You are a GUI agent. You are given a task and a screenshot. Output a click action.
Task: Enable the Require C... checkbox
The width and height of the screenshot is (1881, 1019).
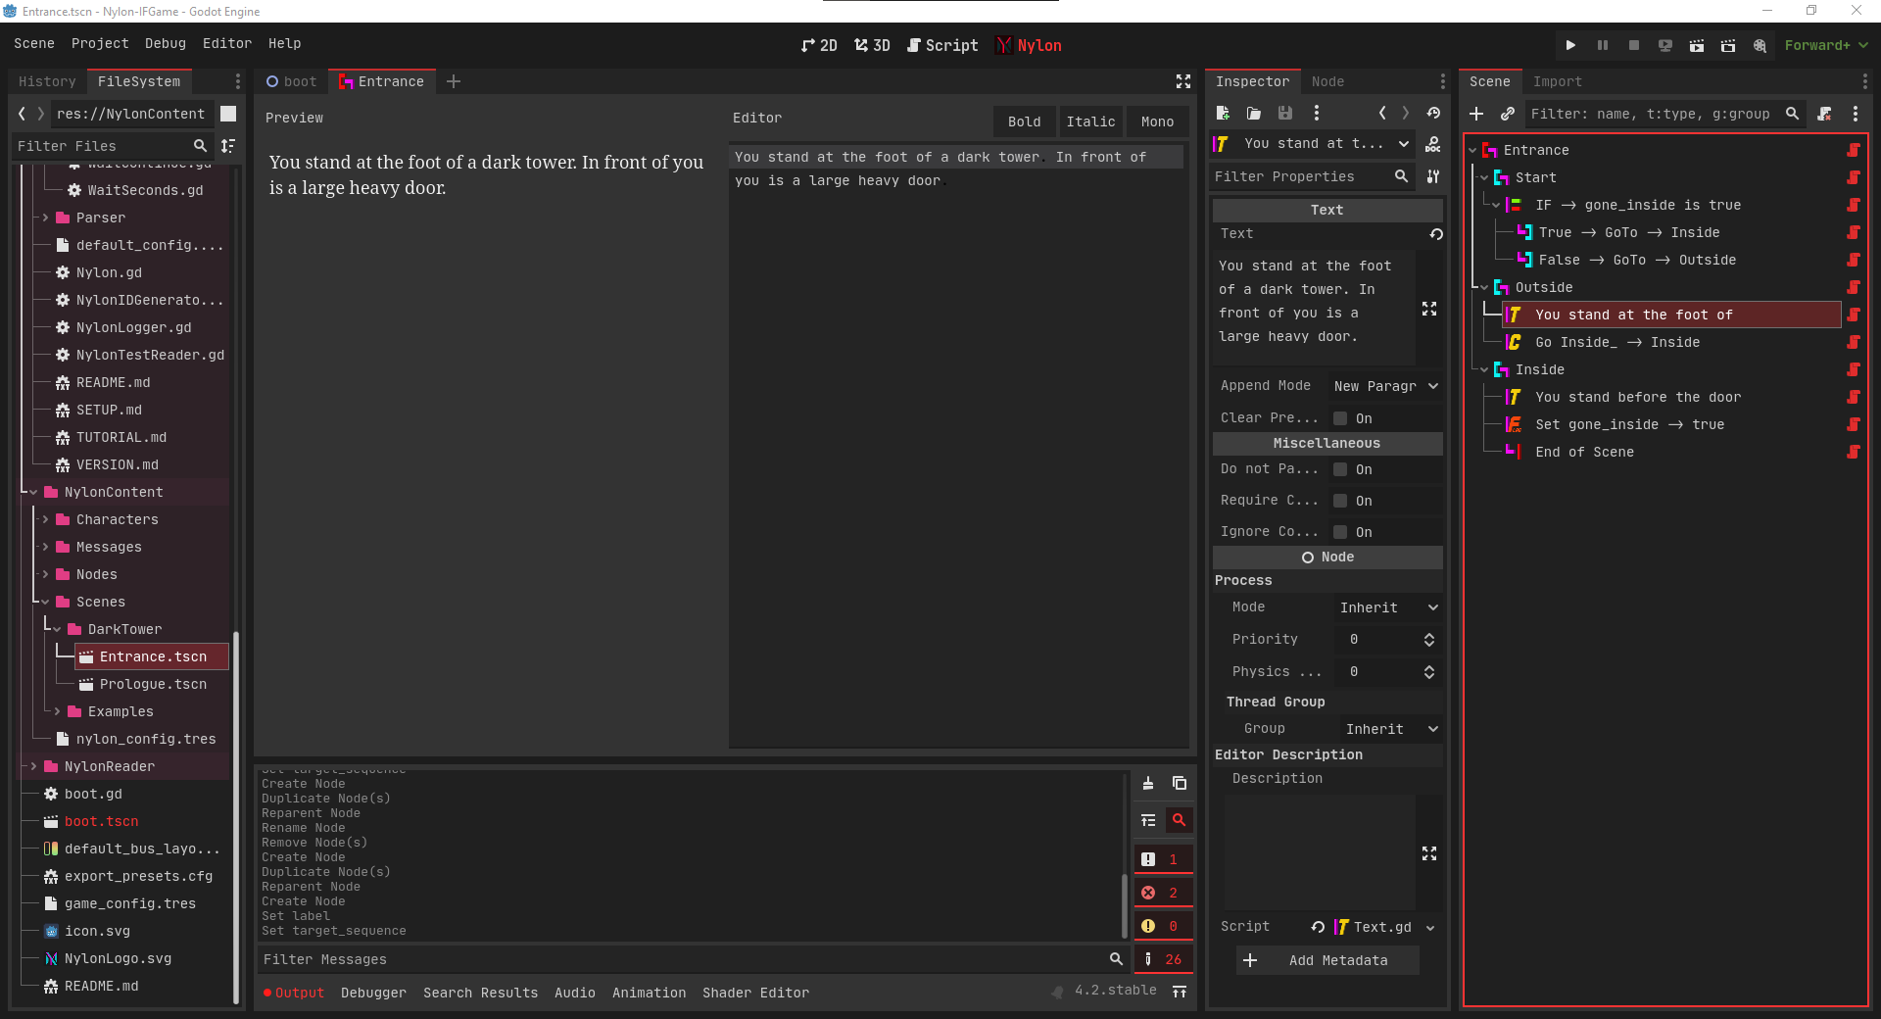[x=1340, y=501]
